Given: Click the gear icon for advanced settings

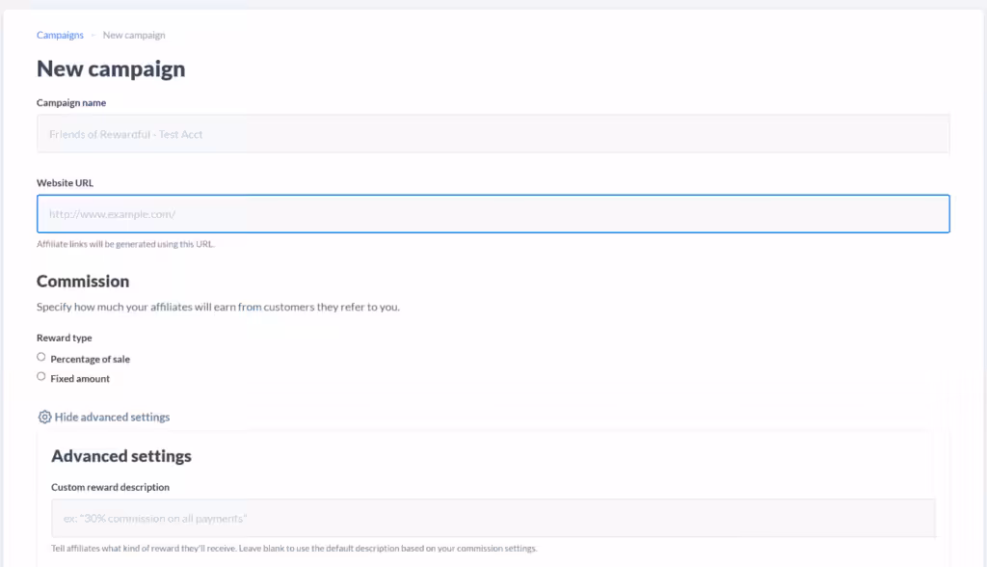Looking at the screenshot, I should 44,418.
